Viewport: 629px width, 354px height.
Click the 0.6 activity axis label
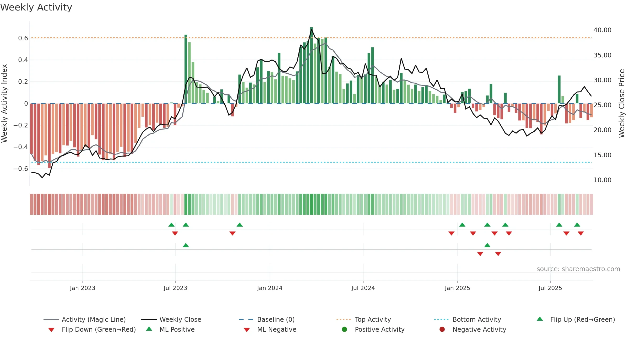pyautogui.click(x=23, y=38)
